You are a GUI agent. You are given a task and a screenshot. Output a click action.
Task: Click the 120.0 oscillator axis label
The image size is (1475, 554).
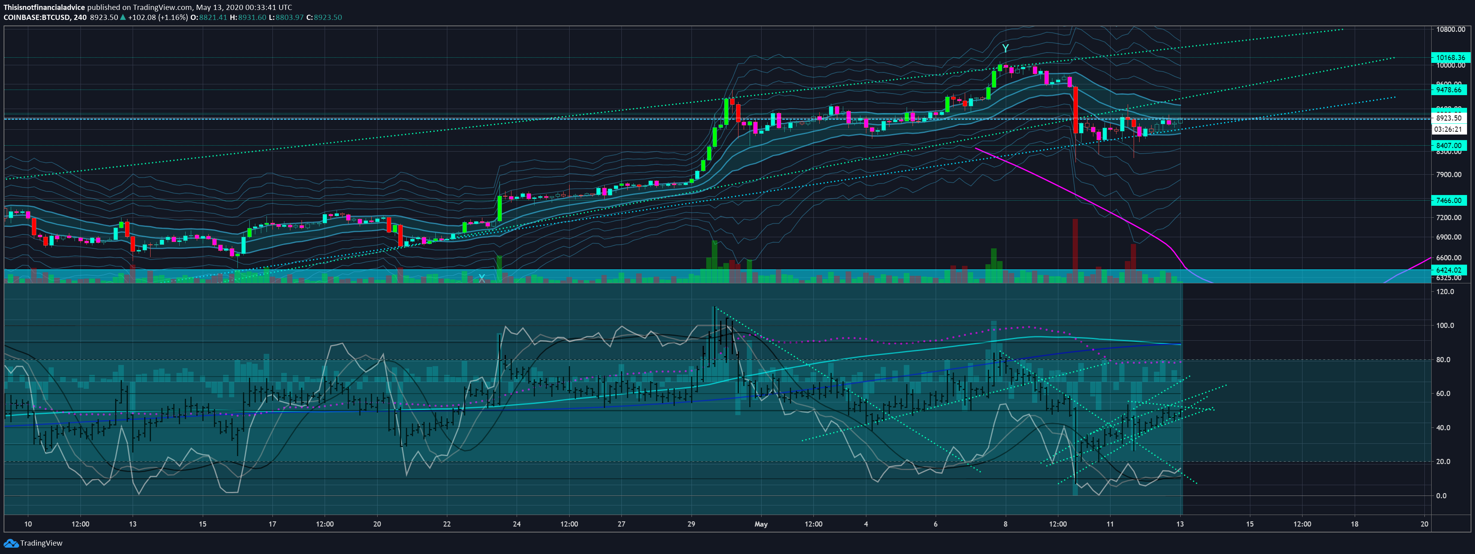click(1445, 292)
